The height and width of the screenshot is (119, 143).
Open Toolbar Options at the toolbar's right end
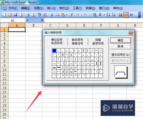(x=139, y=15)
